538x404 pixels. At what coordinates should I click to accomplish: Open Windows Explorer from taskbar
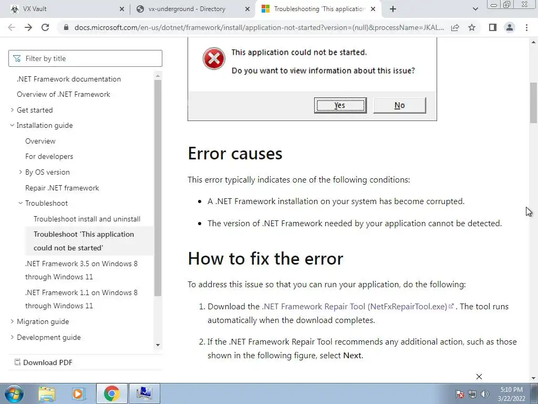(47, 393)
